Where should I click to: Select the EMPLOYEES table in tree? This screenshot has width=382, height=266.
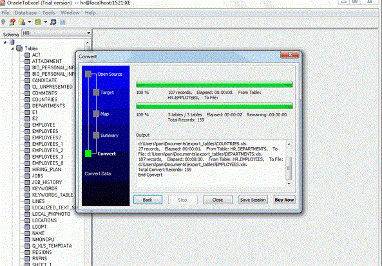(45, 131)
